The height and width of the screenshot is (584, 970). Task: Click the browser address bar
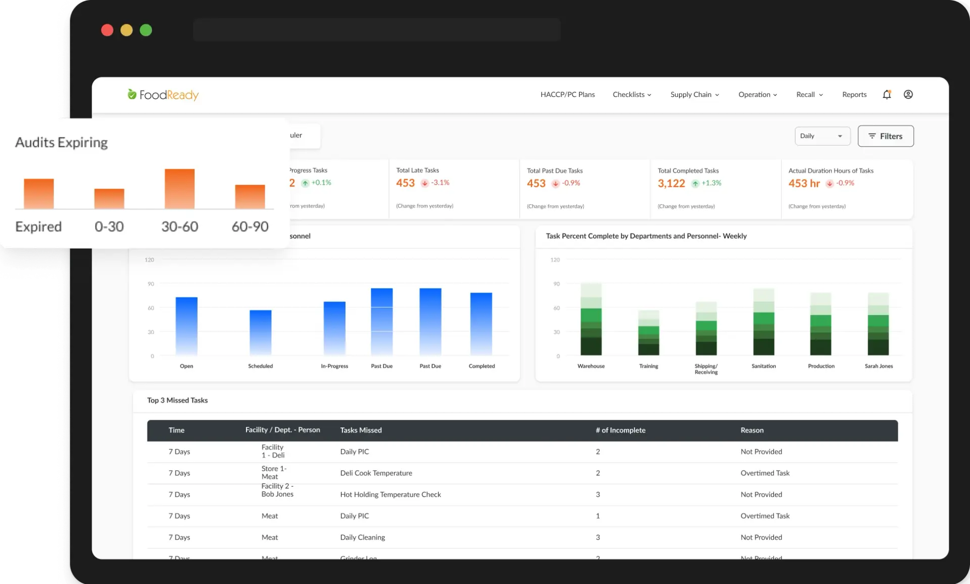click(x=377, y=30)
